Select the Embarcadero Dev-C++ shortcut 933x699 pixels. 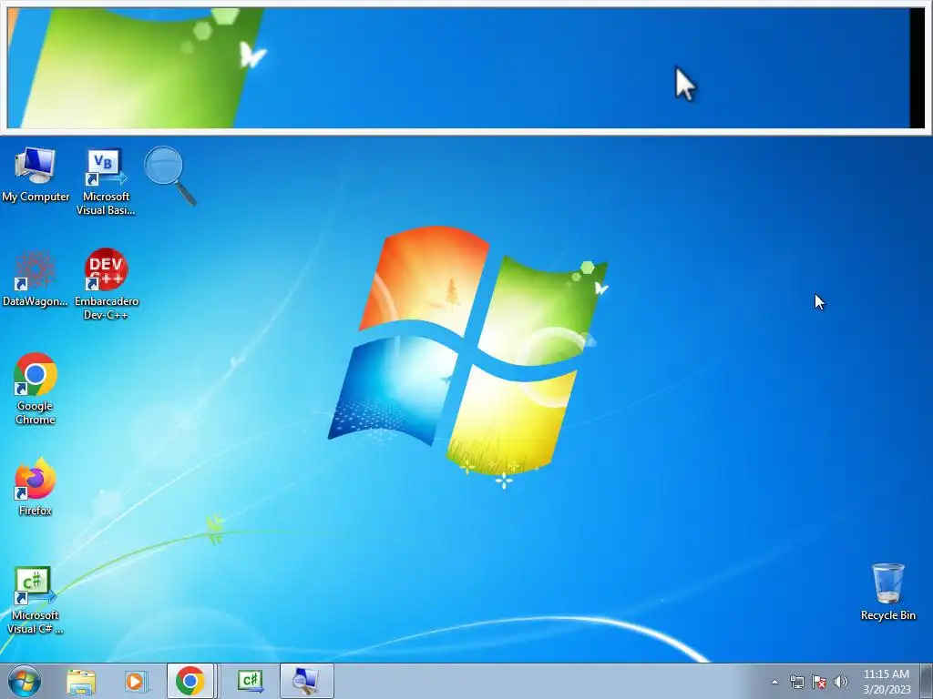[x=107, y=285]
